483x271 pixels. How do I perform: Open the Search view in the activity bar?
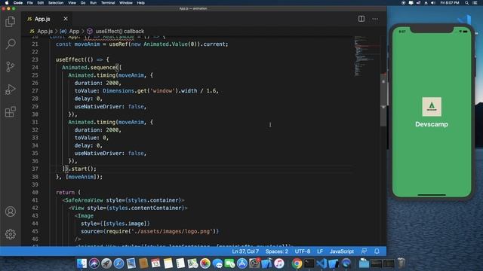click(10, 44)
